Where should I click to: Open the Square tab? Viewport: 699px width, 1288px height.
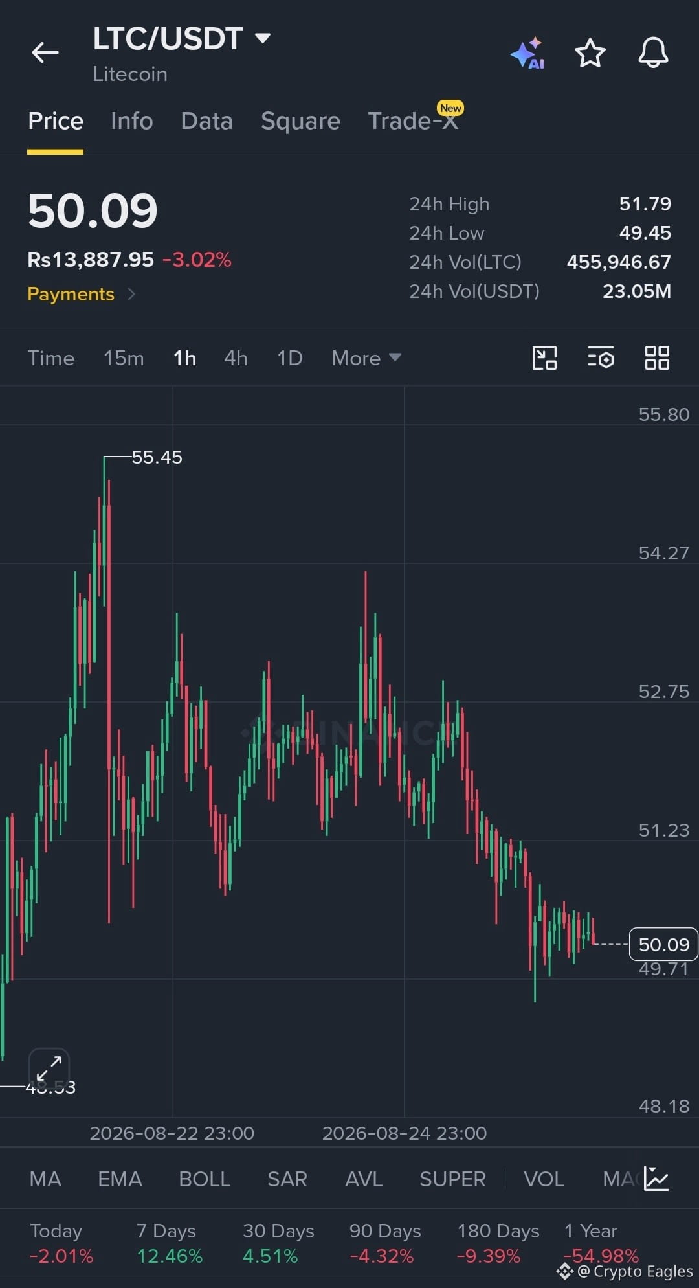[x=300, y=121]
